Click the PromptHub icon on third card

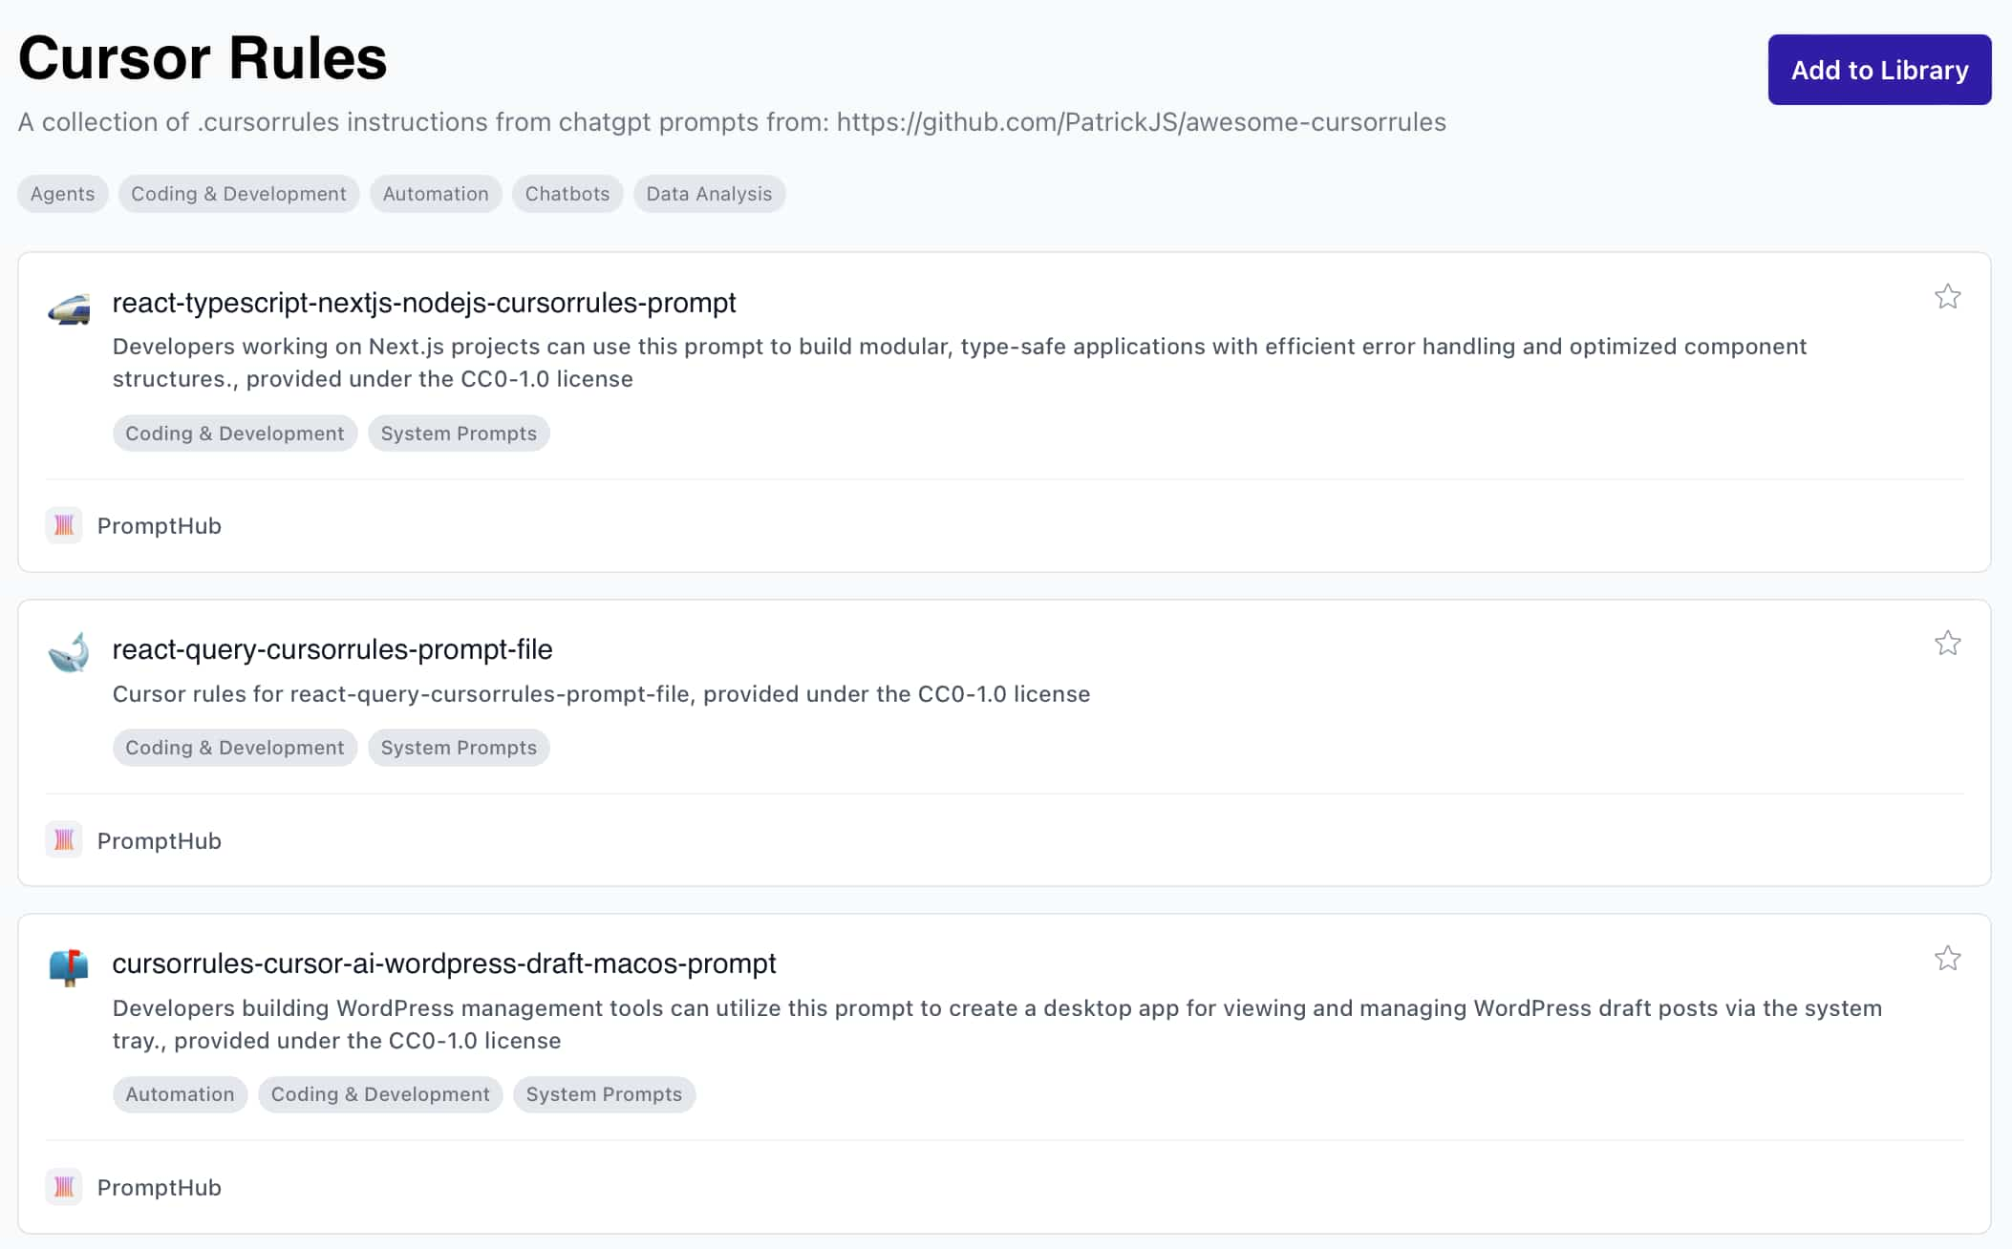tap(65, 1186)
